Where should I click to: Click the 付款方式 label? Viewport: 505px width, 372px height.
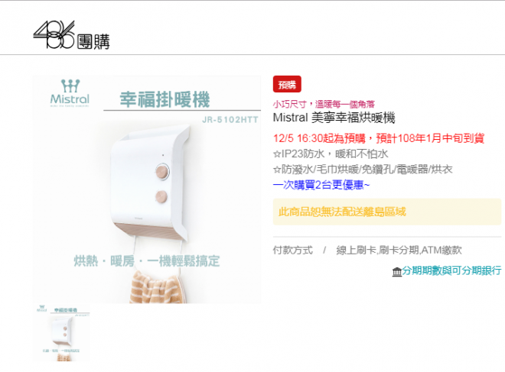tap(292, 250)
